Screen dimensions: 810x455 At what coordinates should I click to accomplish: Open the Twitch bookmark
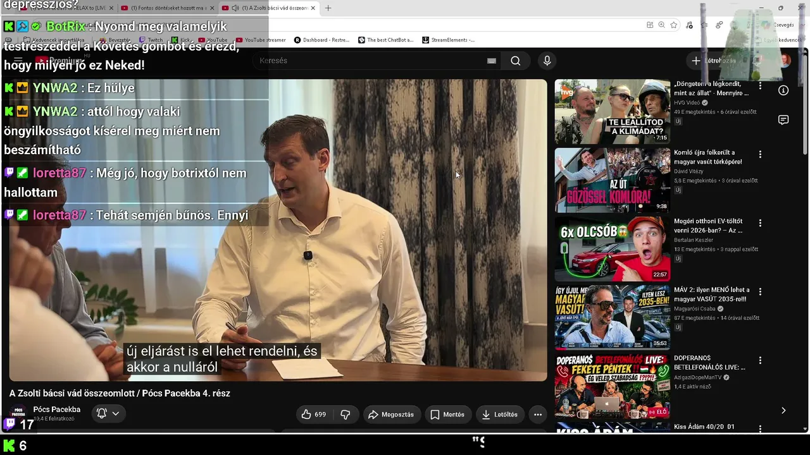pos(151,40)
